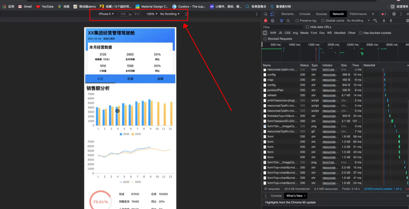Enable Preserve log checkbox
The height and width of the screenshot is (209, 409).
coord(297,21)
